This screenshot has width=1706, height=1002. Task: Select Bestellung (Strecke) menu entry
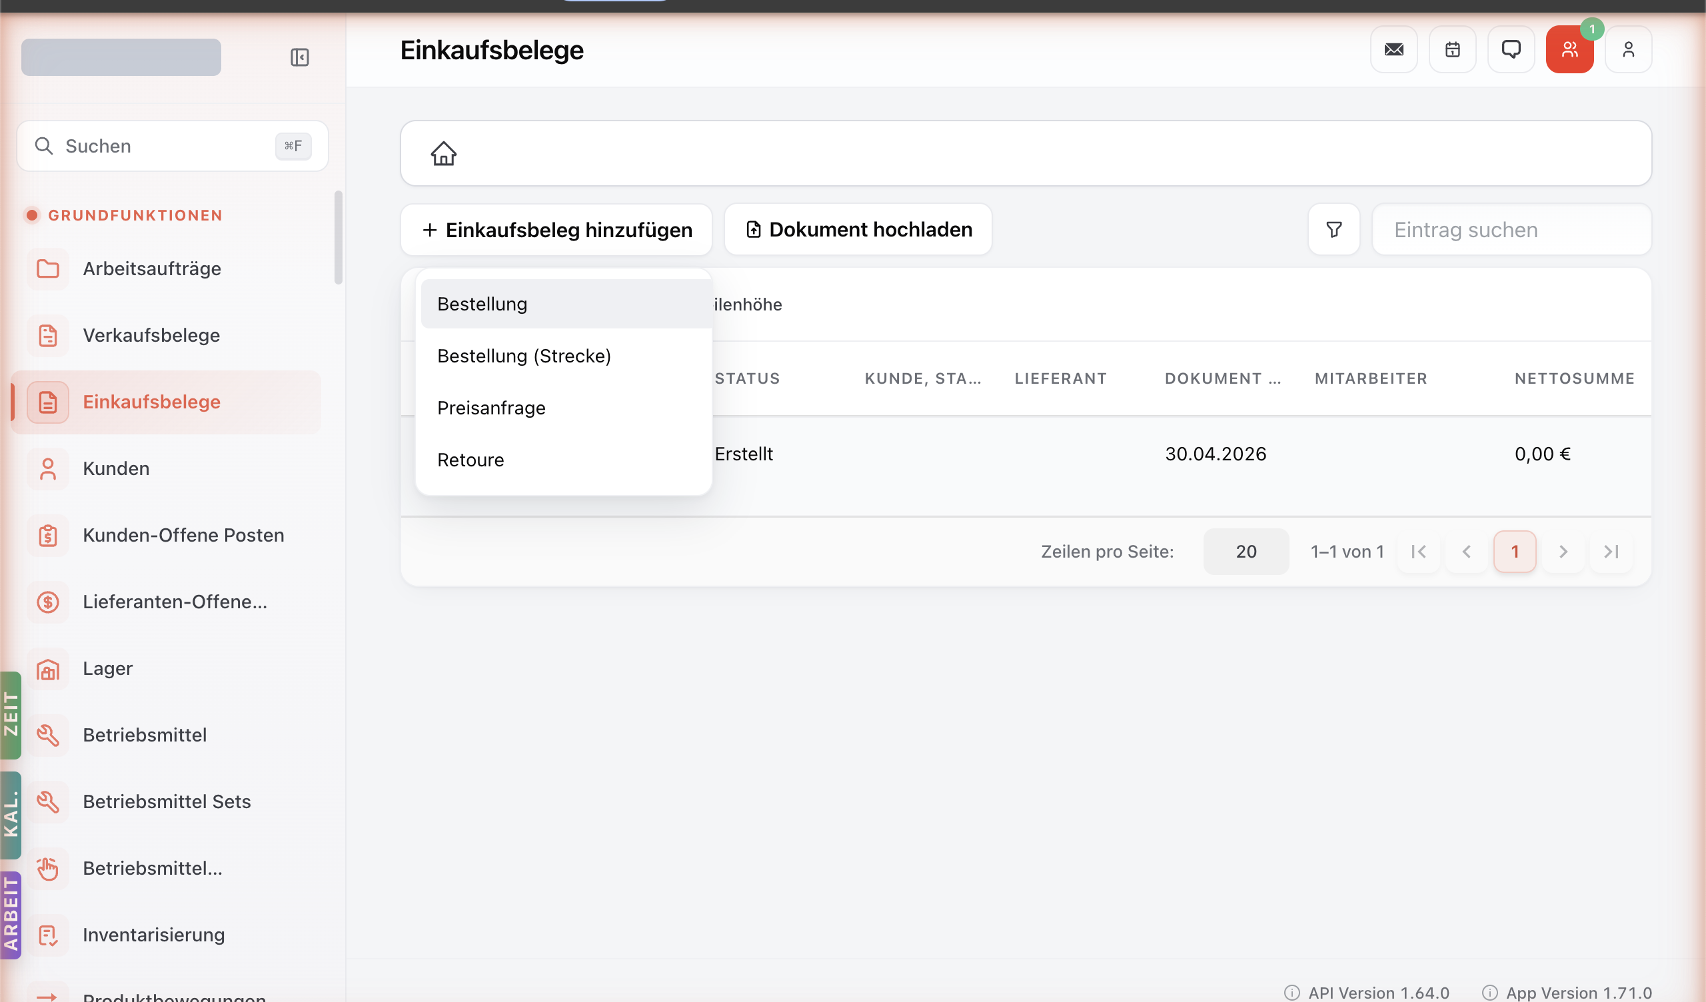(566, 356)
